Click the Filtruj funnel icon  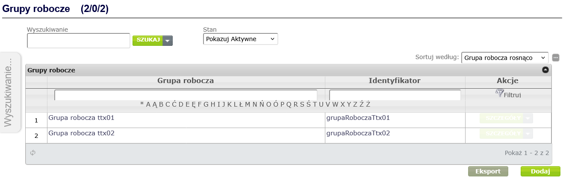(x=499, y=93)
